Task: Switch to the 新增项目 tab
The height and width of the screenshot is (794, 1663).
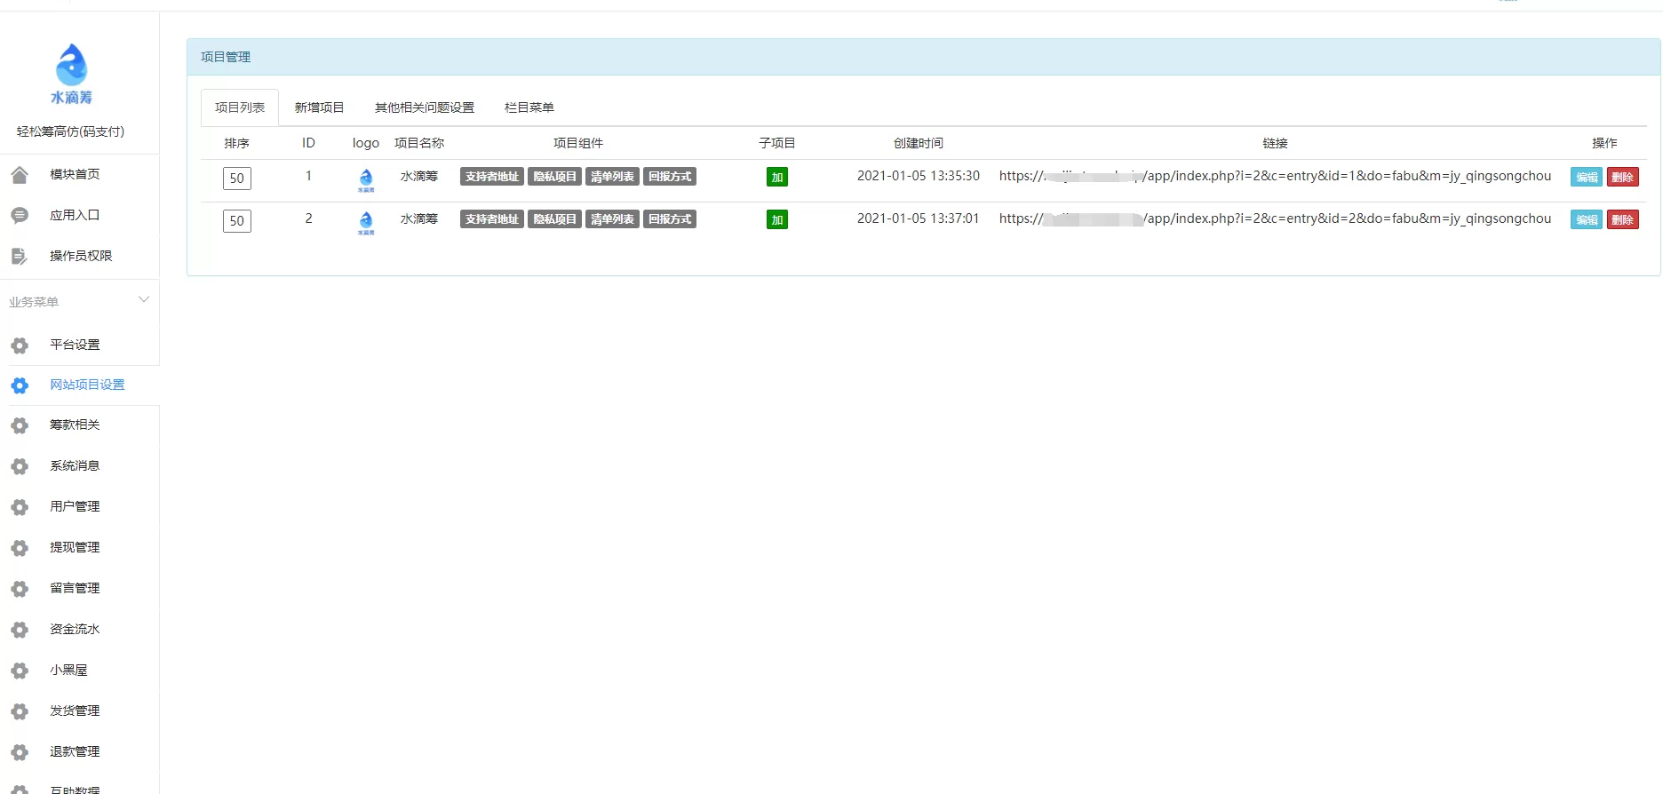Action: [x=319, y=107]
